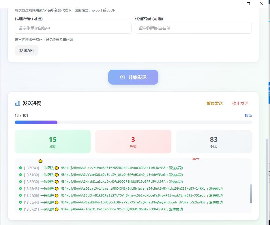The width and height of the screenshot is (270, 225).
Task: Click timestamp [13:53:43] in the log
Action: pos(31,188)
